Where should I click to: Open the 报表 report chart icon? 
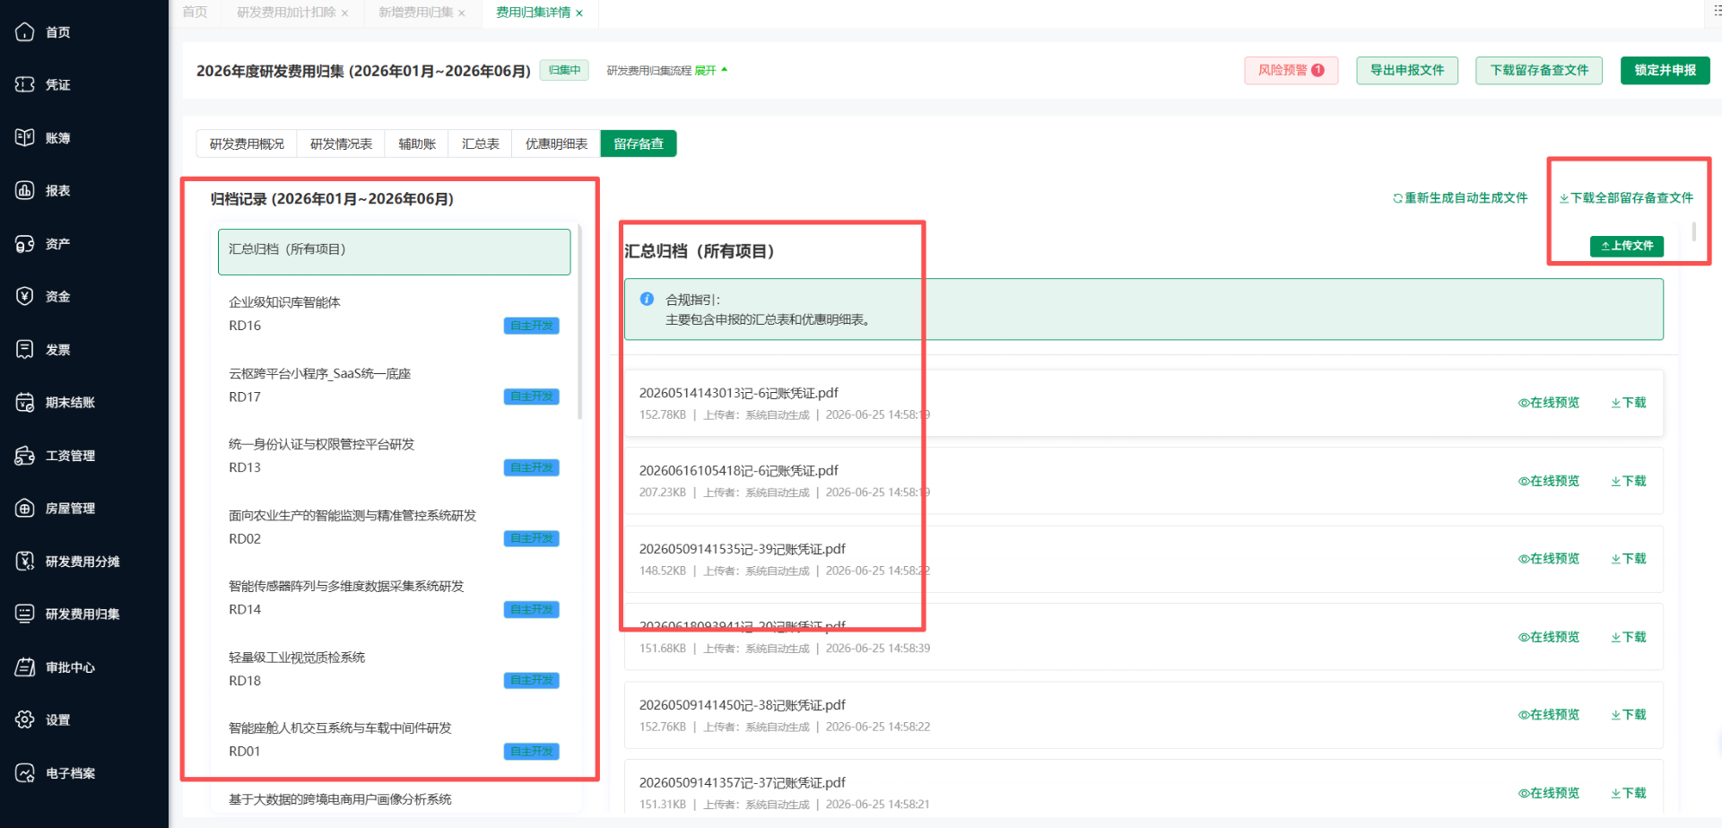pos(25,190)
